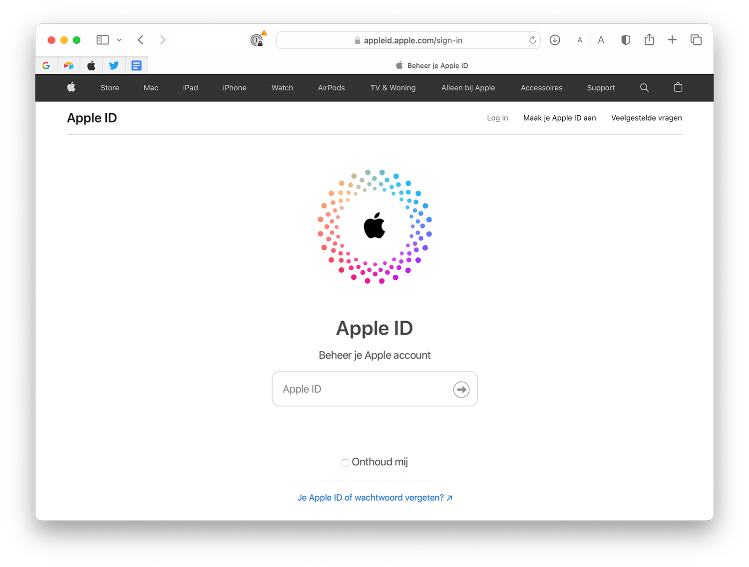The height and width of the screenshot is (567, 749).
Task: Show tab overview icon
Action: (696, 40)
